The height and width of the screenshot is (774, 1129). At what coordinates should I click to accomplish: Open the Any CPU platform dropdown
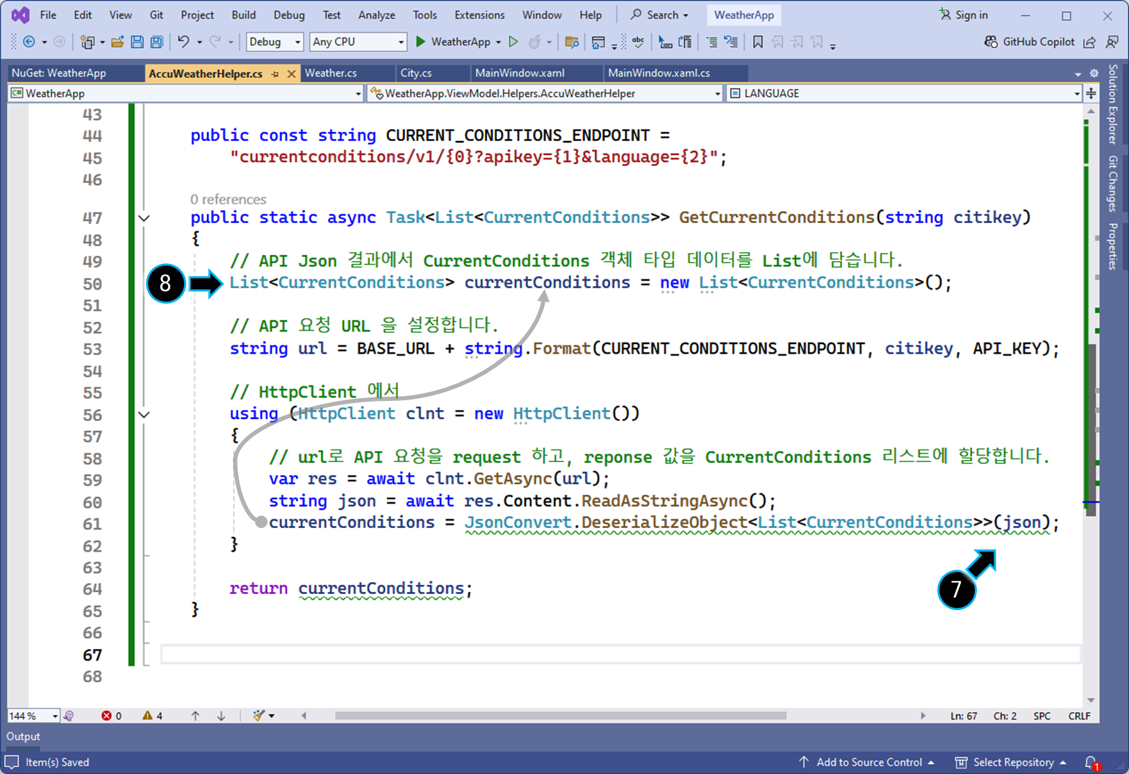point(358,42)
